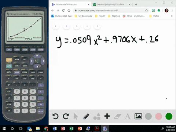Select the eraser tool
Screen dimensions: 176x132
click(x=117, y=117)
